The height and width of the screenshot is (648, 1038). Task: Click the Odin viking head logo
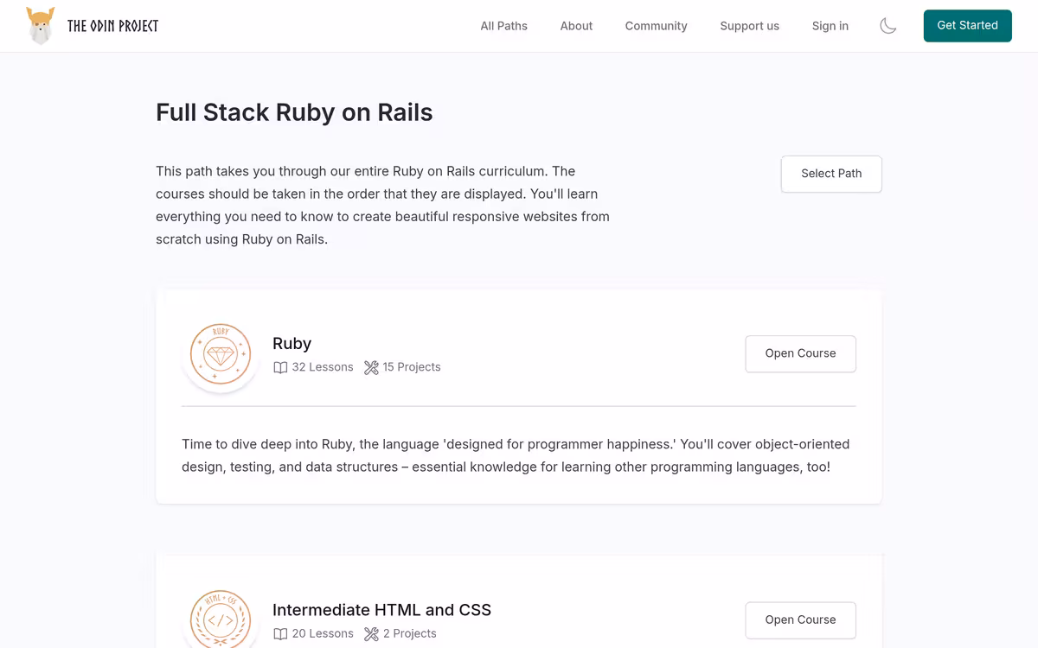[40, 26]
